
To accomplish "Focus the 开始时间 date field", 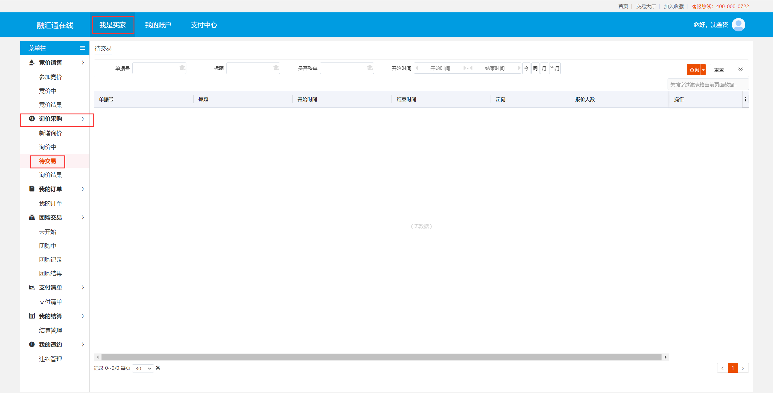I will point(440,68).
